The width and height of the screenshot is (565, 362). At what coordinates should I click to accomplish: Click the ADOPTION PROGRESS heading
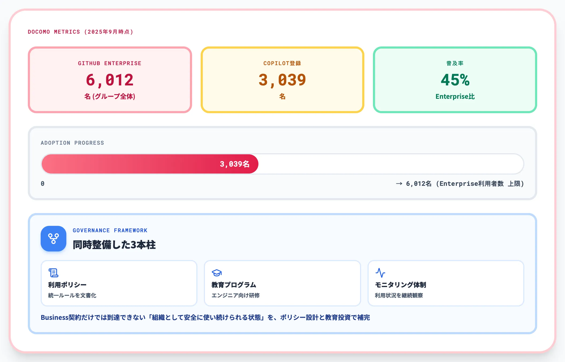point(72,143)
